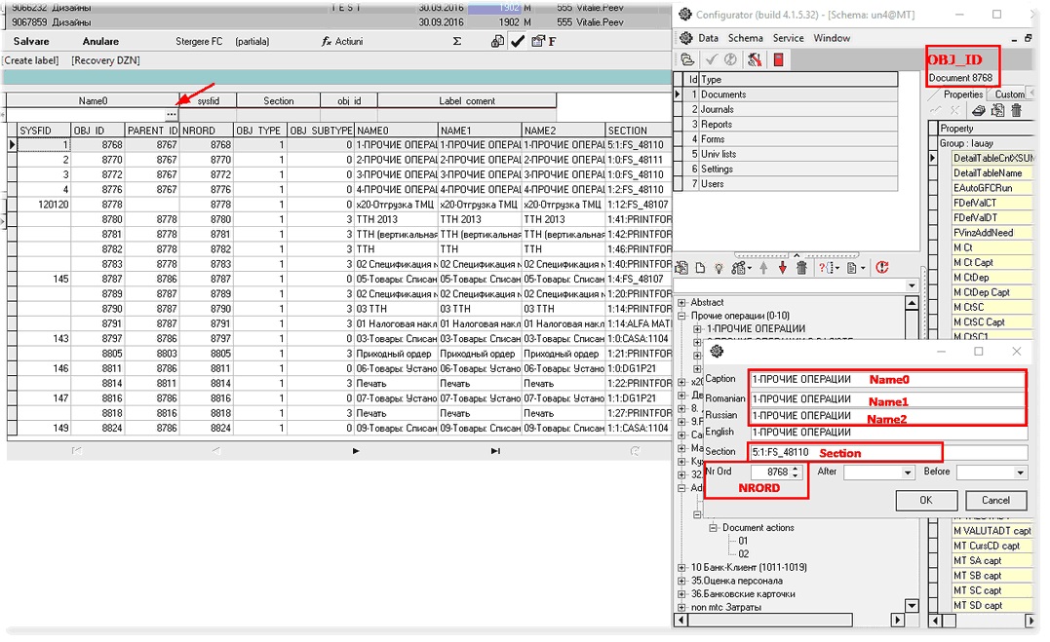Open the Schema menu
The image size is (1050, 642).
(x=745, y=38)
